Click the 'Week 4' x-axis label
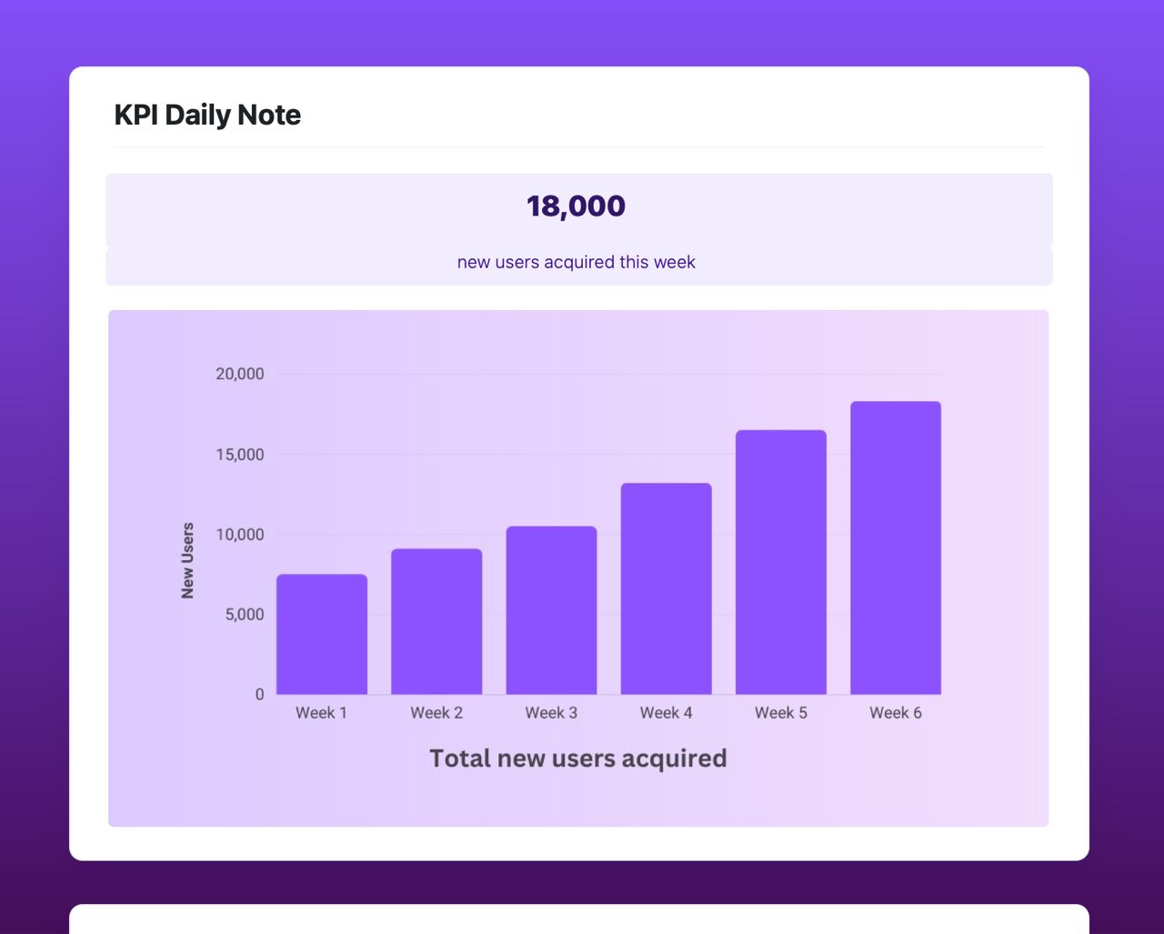Viewport: 1164px width, 934px height. 667,712
